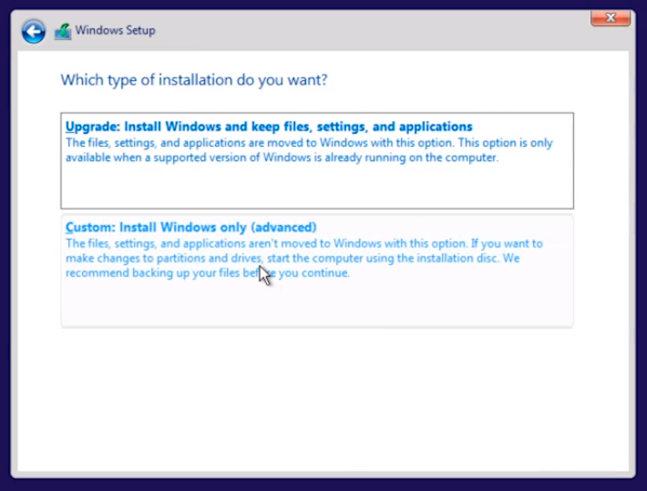Choose Custom: Install Windows only (advanced)
The width and height of the screenshot is (647, 491).
(x=190, y=227)
